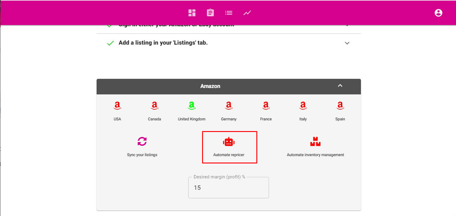Click the 'Add a listing in your Listings tab' text

click(163, 43)
